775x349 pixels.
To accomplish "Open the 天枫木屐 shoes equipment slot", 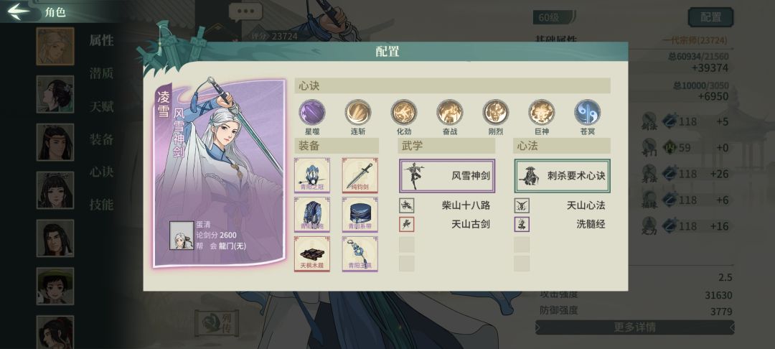I will [312, 253].
